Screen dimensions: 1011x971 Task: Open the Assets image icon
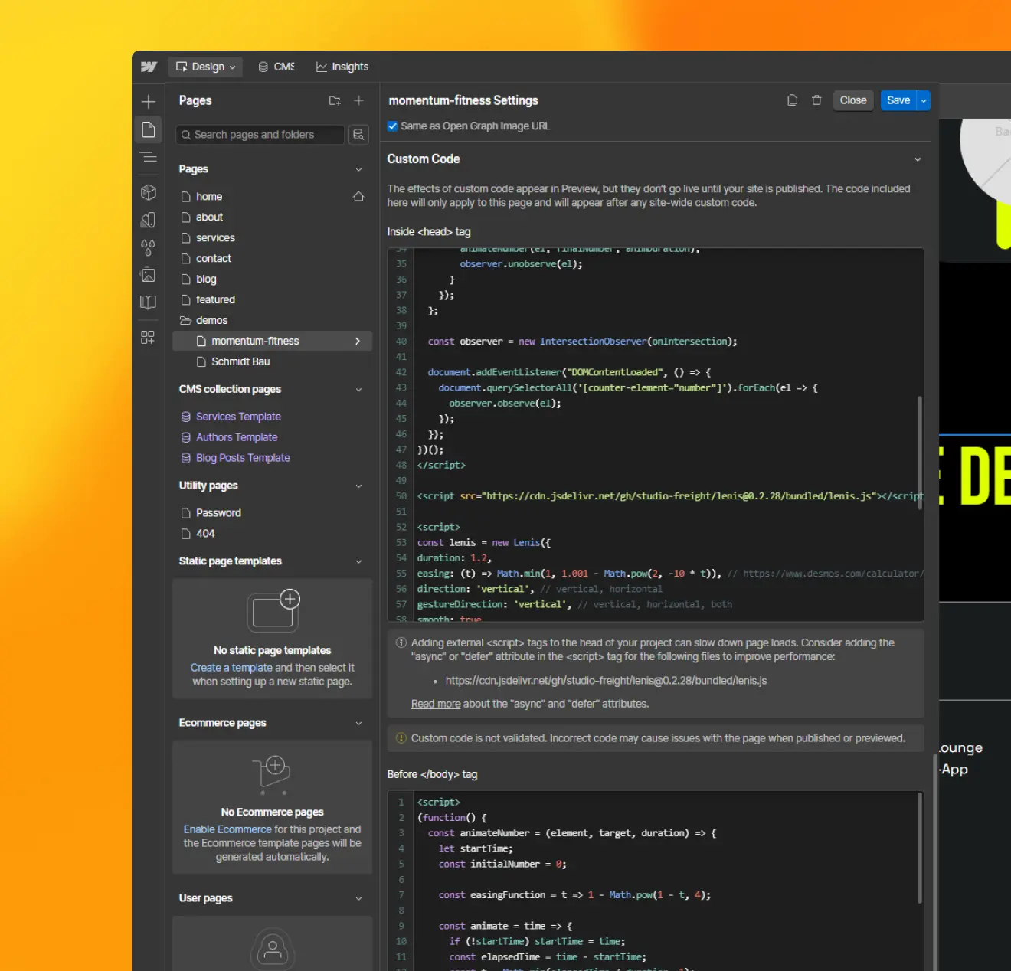point(149,275)
